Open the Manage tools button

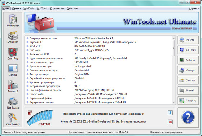[188, 70]
